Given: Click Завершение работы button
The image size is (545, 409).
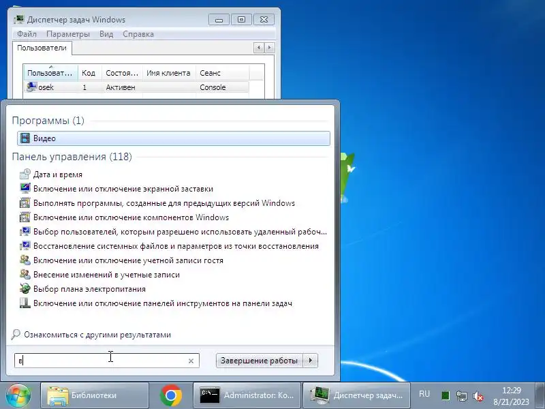Looking at the screenshot, I should pyautogui.click(x=260, y=361).
